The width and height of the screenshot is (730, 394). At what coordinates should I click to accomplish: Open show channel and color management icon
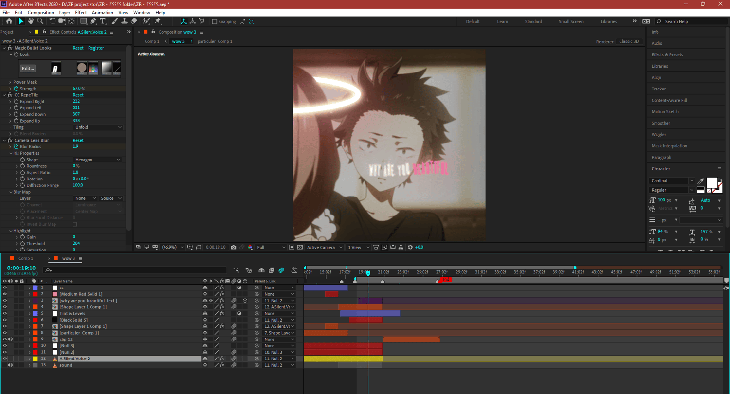(250, 247)
